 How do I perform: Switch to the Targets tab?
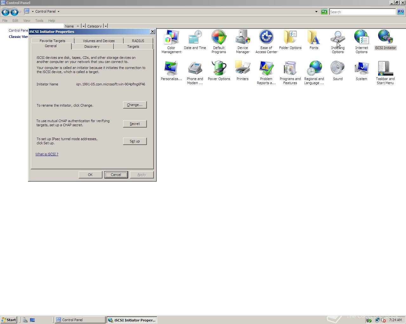(133, 47)
